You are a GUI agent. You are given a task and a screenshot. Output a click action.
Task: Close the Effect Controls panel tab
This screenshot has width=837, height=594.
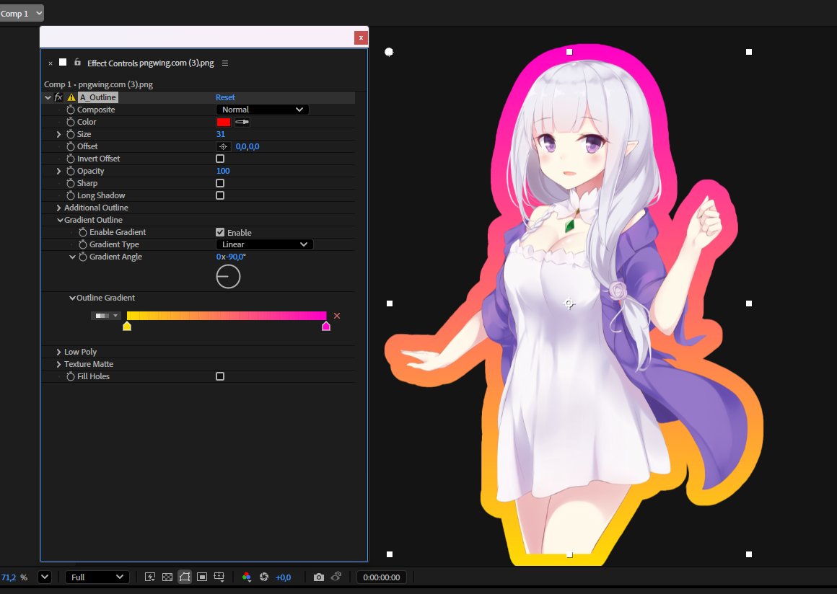point(51,63)
